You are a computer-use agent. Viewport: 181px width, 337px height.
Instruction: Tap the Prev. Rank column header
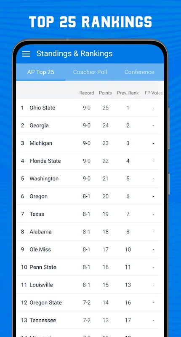tap(128, 93)
